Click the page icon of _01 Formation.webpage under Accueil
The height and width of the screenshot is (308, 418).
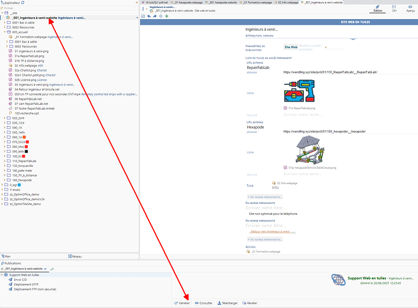click(x=248, y=251)
